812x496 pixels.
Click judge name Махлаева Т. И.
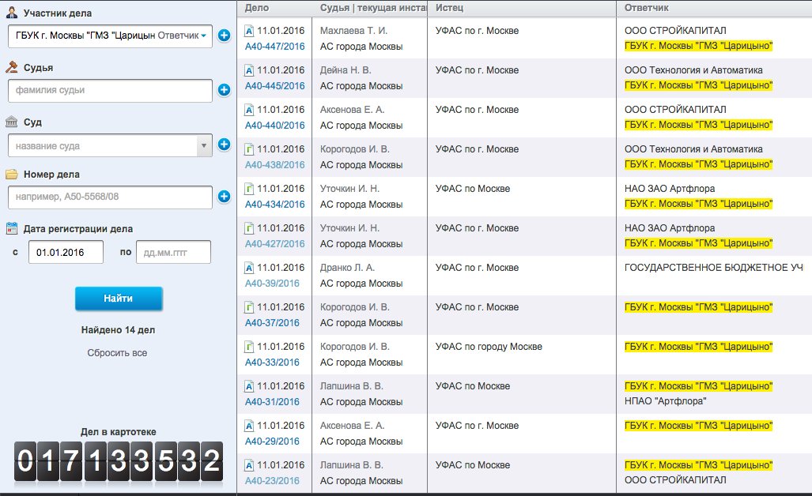tap(353, 31)
